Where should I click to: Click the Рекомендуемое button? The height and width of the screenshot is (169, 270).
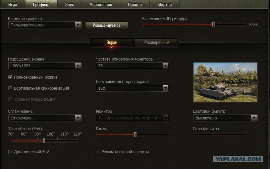coord(107,25)
